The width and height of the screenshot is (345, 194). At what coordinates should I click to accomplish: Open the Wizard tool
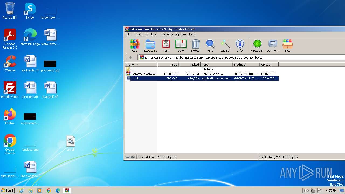225,46
